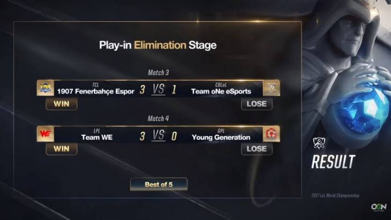Click the Young Generation team logo
391x220 pixels.
click(x=272, y=135)
